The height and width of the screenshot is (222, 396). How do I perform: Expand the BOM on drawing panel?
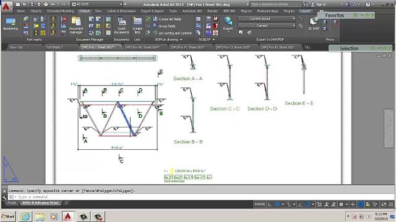(168, 39)
